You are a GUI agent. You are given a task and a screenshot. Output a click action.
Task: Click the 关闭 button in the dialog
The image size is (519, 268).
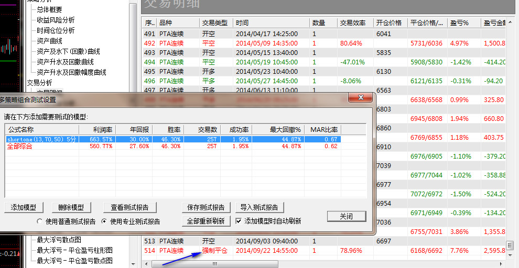346,216
